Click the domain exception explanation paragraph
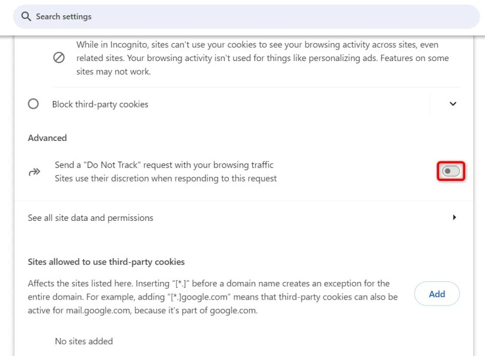 click(x=212, y=297)
